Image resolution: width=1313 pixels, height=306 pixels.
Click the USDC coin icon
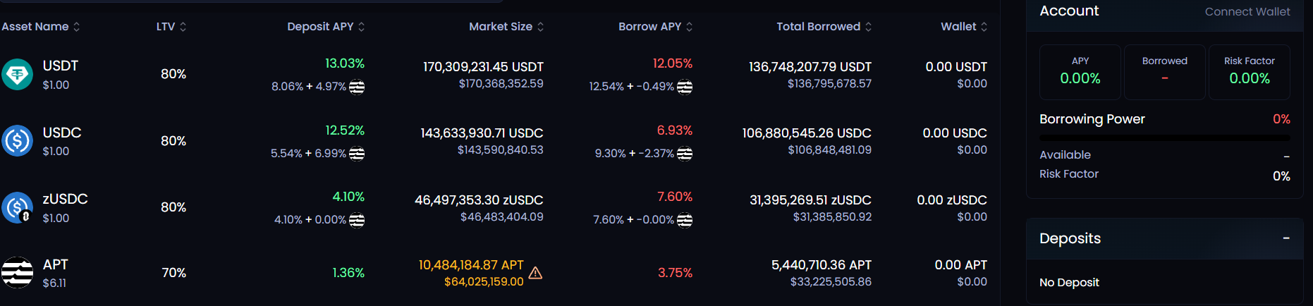[17, 141]
